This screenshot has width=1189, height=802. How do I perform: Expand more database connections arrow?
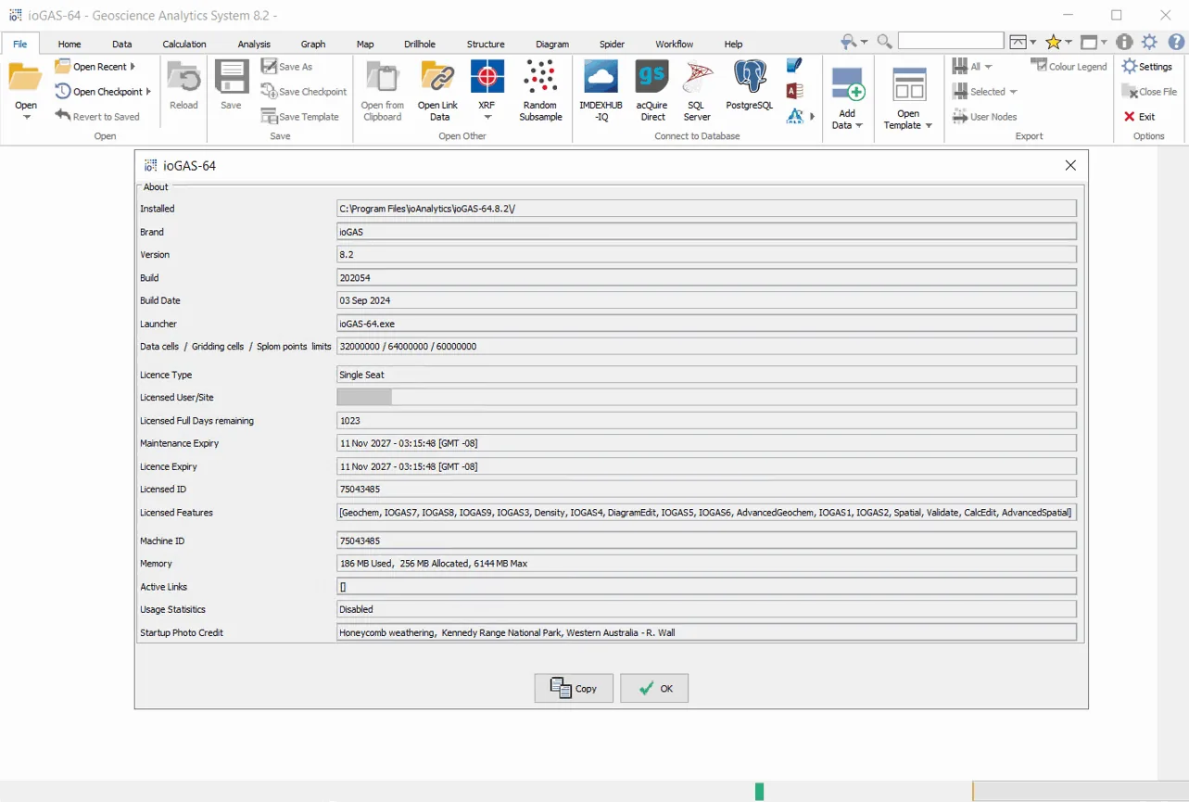[x=813, y=116]
